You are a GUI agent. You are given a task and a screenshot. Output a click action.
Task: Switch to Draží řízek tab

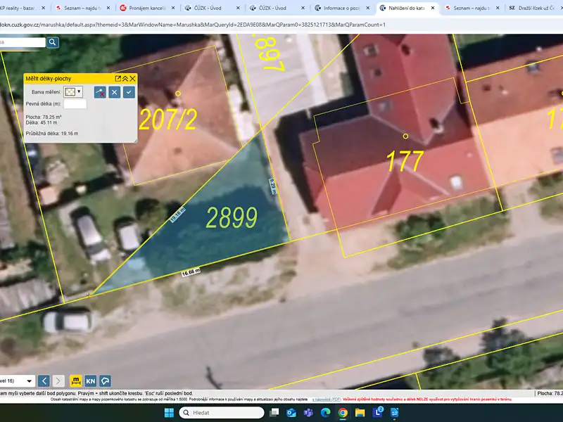pos(535,8)
